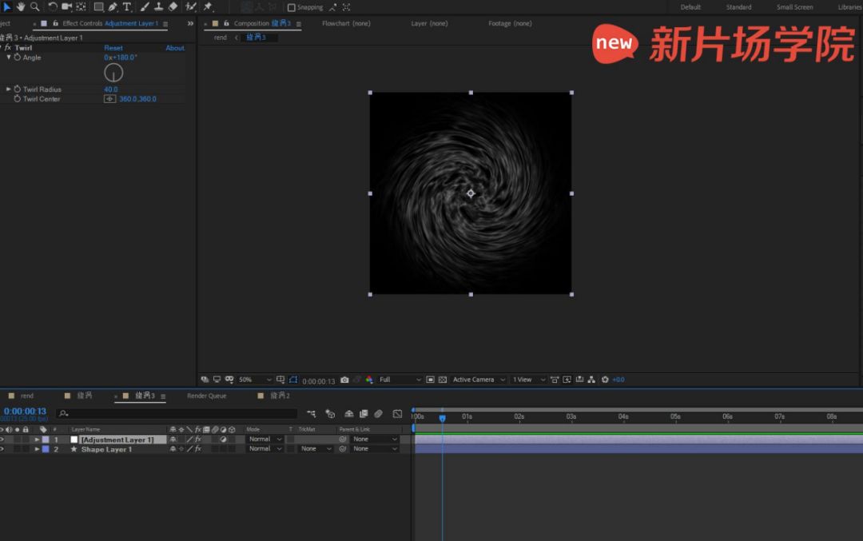Click the timeline layer search field
This screenshot has width=863, height=541.
click(x=176, y=414)
